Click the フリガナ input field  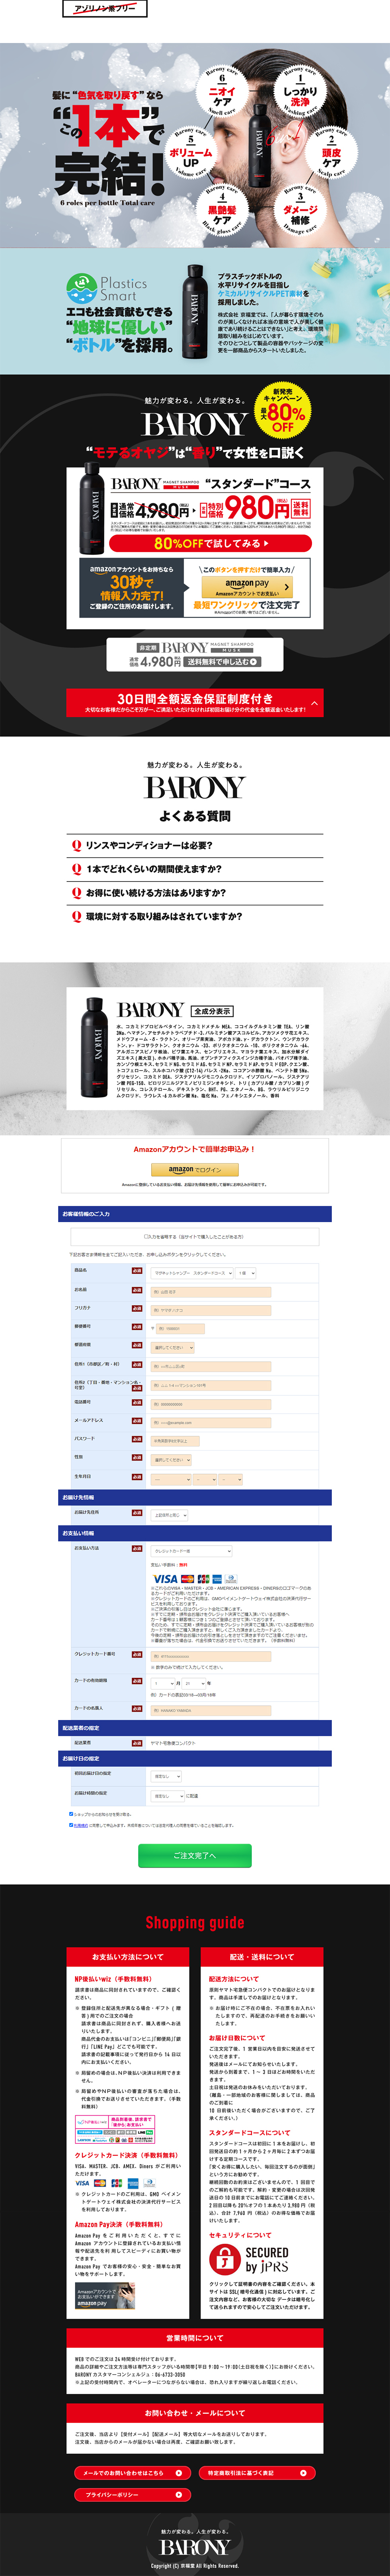point(211,1310)
